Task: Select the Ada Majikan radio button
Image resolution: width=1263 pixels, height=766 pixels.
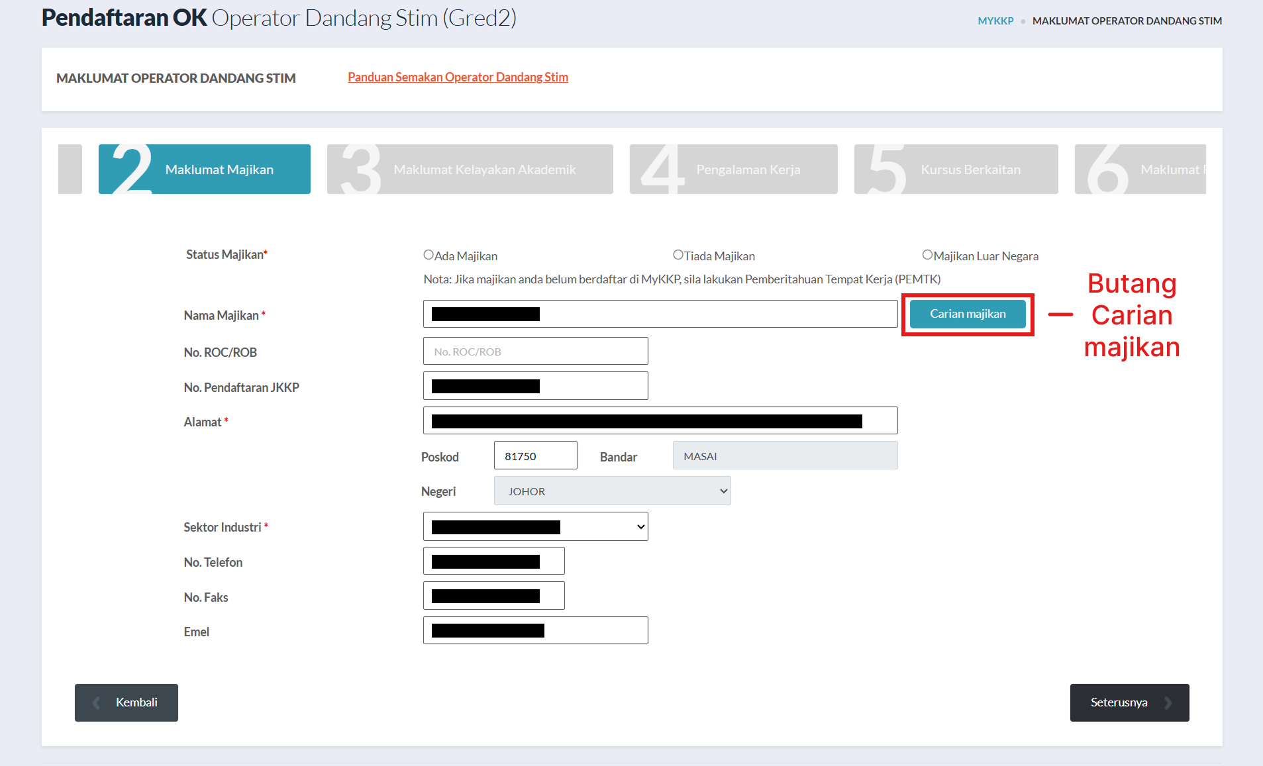Action: (429, 255)
